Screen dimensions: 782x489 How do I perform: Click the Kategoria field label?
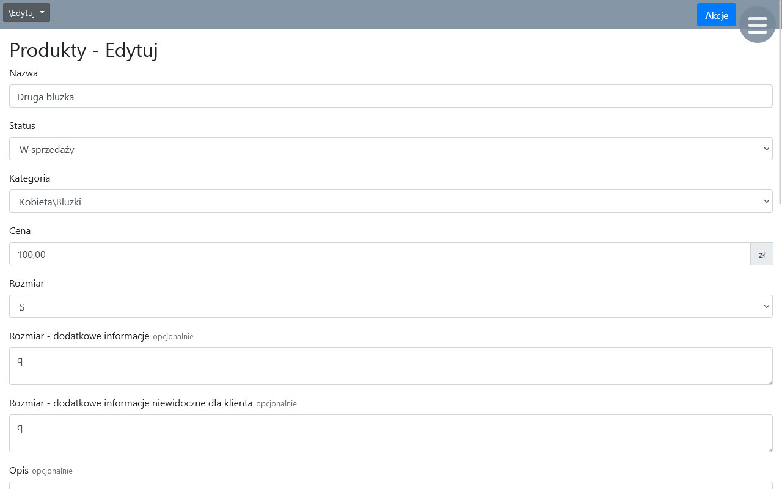click(x=29, y=178)
